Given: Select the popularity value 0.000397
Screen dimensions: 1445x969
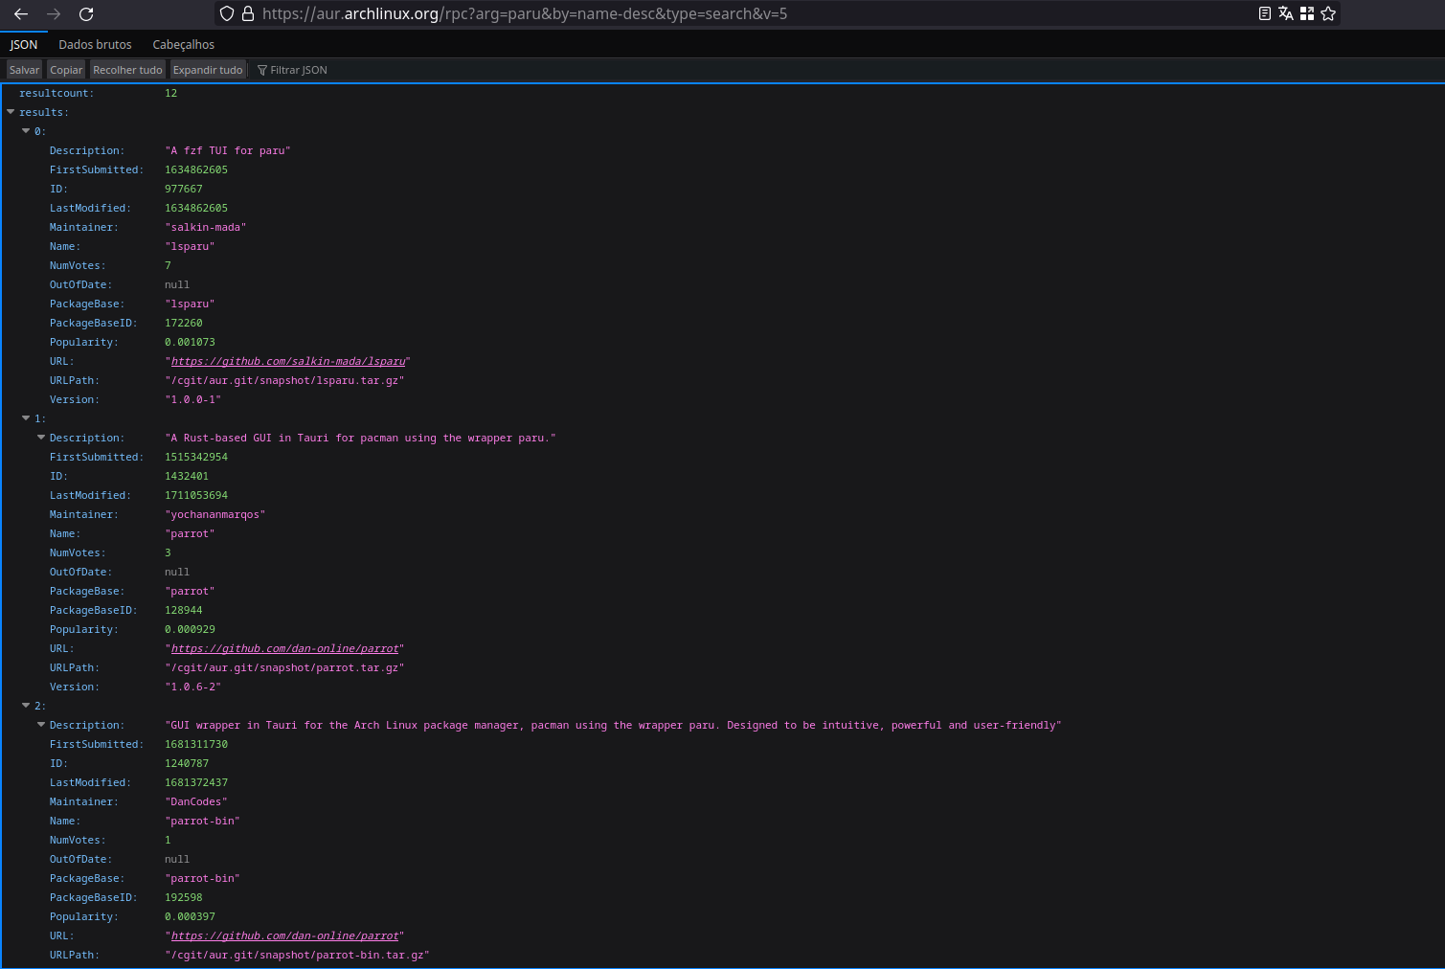Looking at the screenshot, I should tap(190, 916).
